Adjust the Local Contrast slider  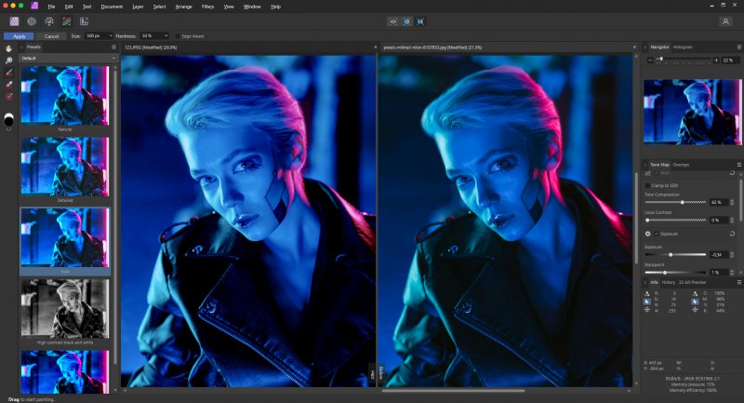click(x=676, y=220)
